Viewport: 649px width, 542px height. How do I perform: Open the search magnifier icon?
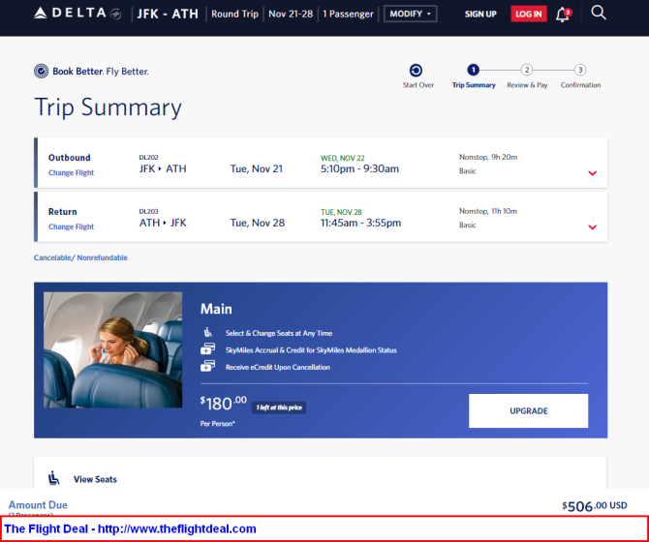598,14
